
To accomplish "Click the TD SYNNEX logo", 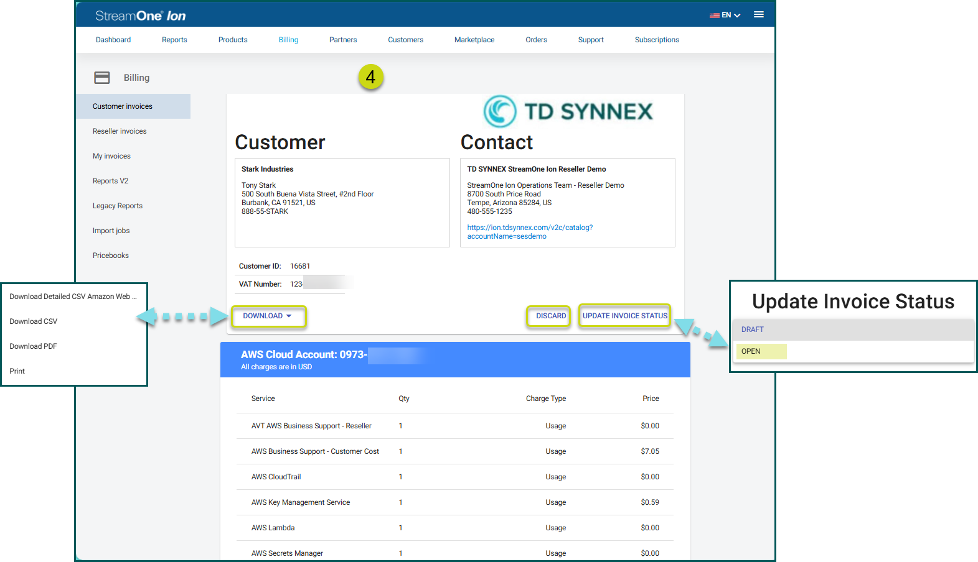I will tap(568, 111).
